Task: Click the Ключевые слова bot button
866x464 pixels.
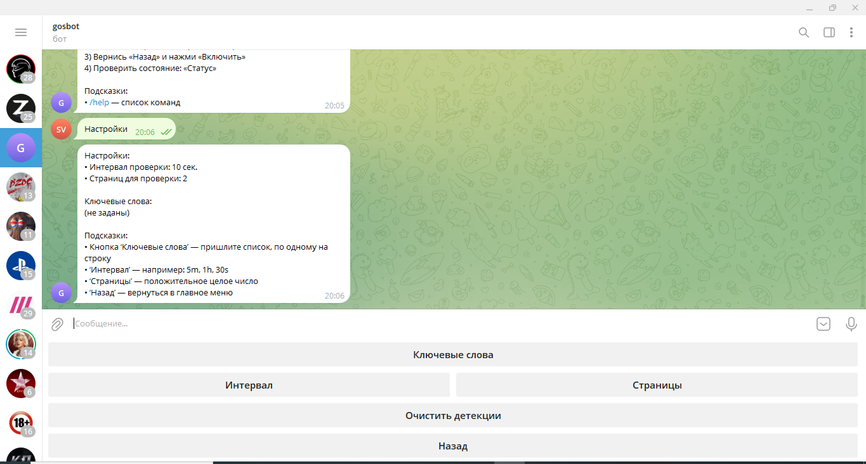Action: tap(453, 354)
